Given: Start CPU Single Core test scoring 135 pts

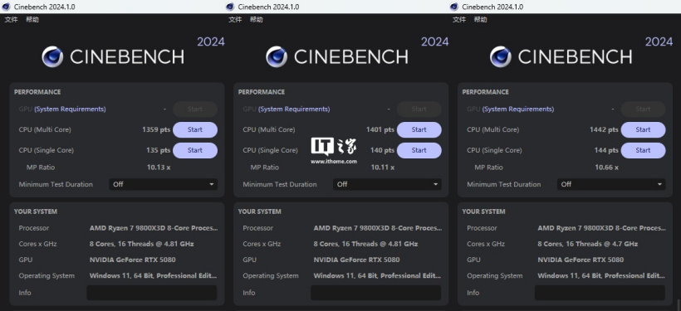Looking at the screenshot, I should (x=195, y=150).
